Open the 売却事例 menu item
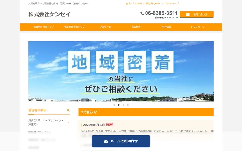The height and width of the screenshot is (151, 242). pos(136,27)
